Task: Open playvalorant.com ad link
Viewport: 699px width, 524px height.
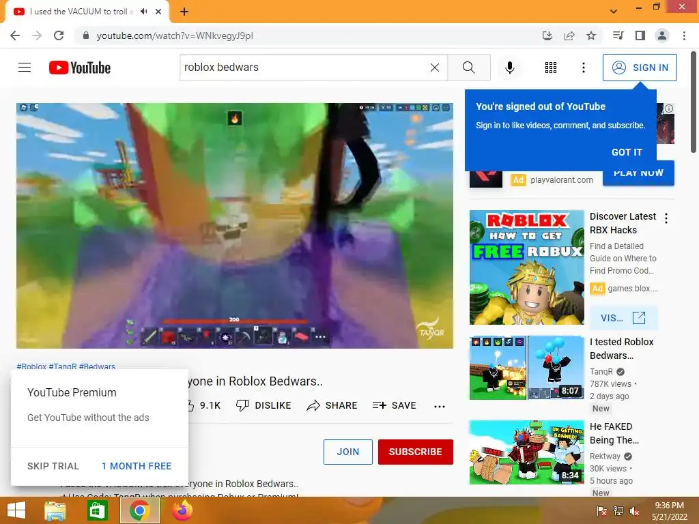Action: (562, 180)
